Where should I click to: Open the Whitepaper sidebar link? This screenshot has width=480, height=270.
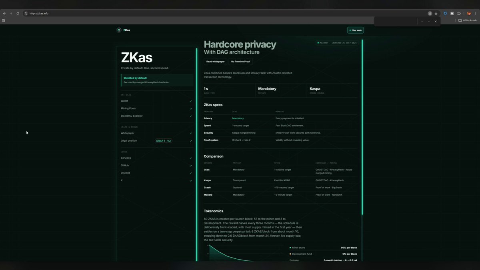click(x=128, y=133)
